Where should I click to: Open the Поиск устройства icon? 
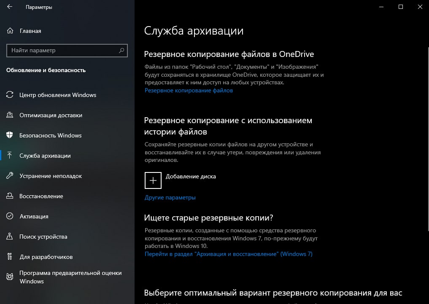click(10, 236)
